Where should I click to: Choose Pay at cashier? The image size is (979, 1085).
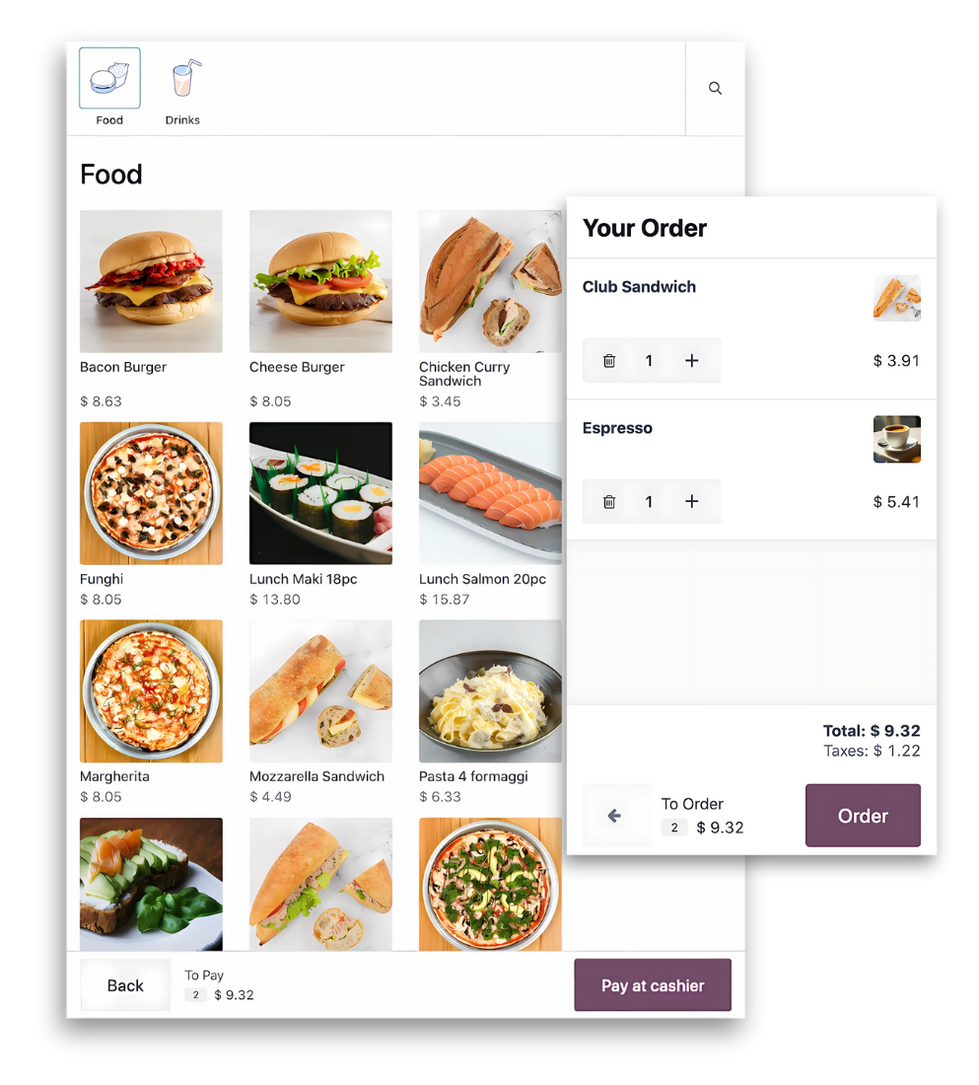(653, 984)
